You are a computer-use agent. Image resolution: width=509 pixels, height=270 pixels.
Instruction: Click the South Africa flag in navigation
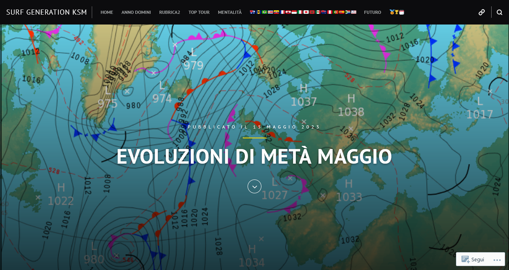pos(348,12)
